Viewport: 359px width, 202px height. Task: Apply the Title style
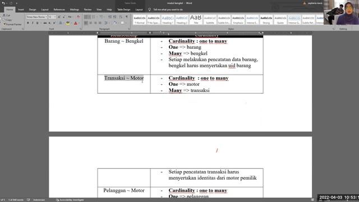(x=196, y=20)
